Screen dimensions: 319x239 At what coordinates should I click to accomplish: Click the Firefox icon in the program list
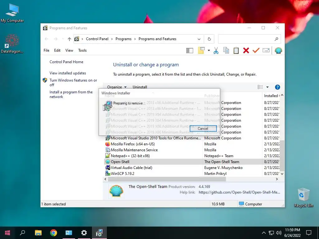(x=107, y=144)
